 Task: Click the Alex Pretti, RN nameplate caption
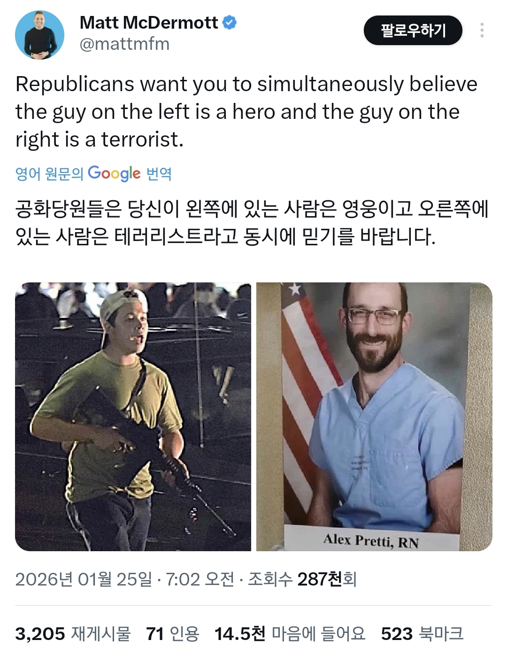371,540
